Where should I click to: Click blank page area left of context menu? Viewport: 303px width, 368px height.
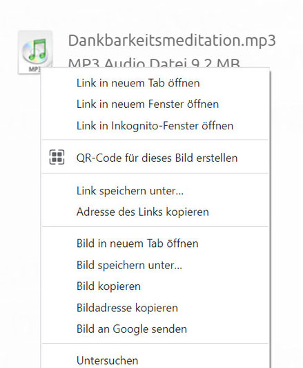tap(20, 211)
